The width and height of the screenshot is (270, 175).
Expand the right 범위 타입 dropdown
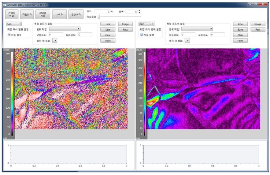(x=197, y=29)
